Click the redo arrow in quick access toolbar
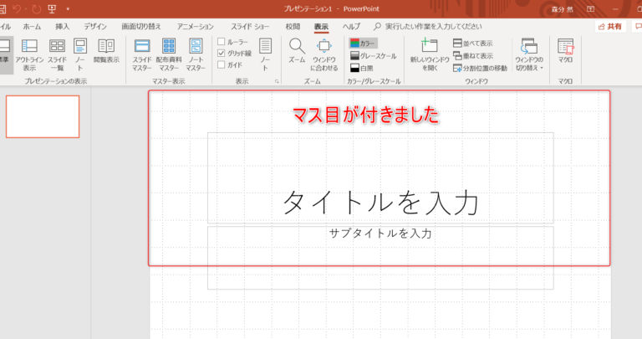 click(37, 8)
